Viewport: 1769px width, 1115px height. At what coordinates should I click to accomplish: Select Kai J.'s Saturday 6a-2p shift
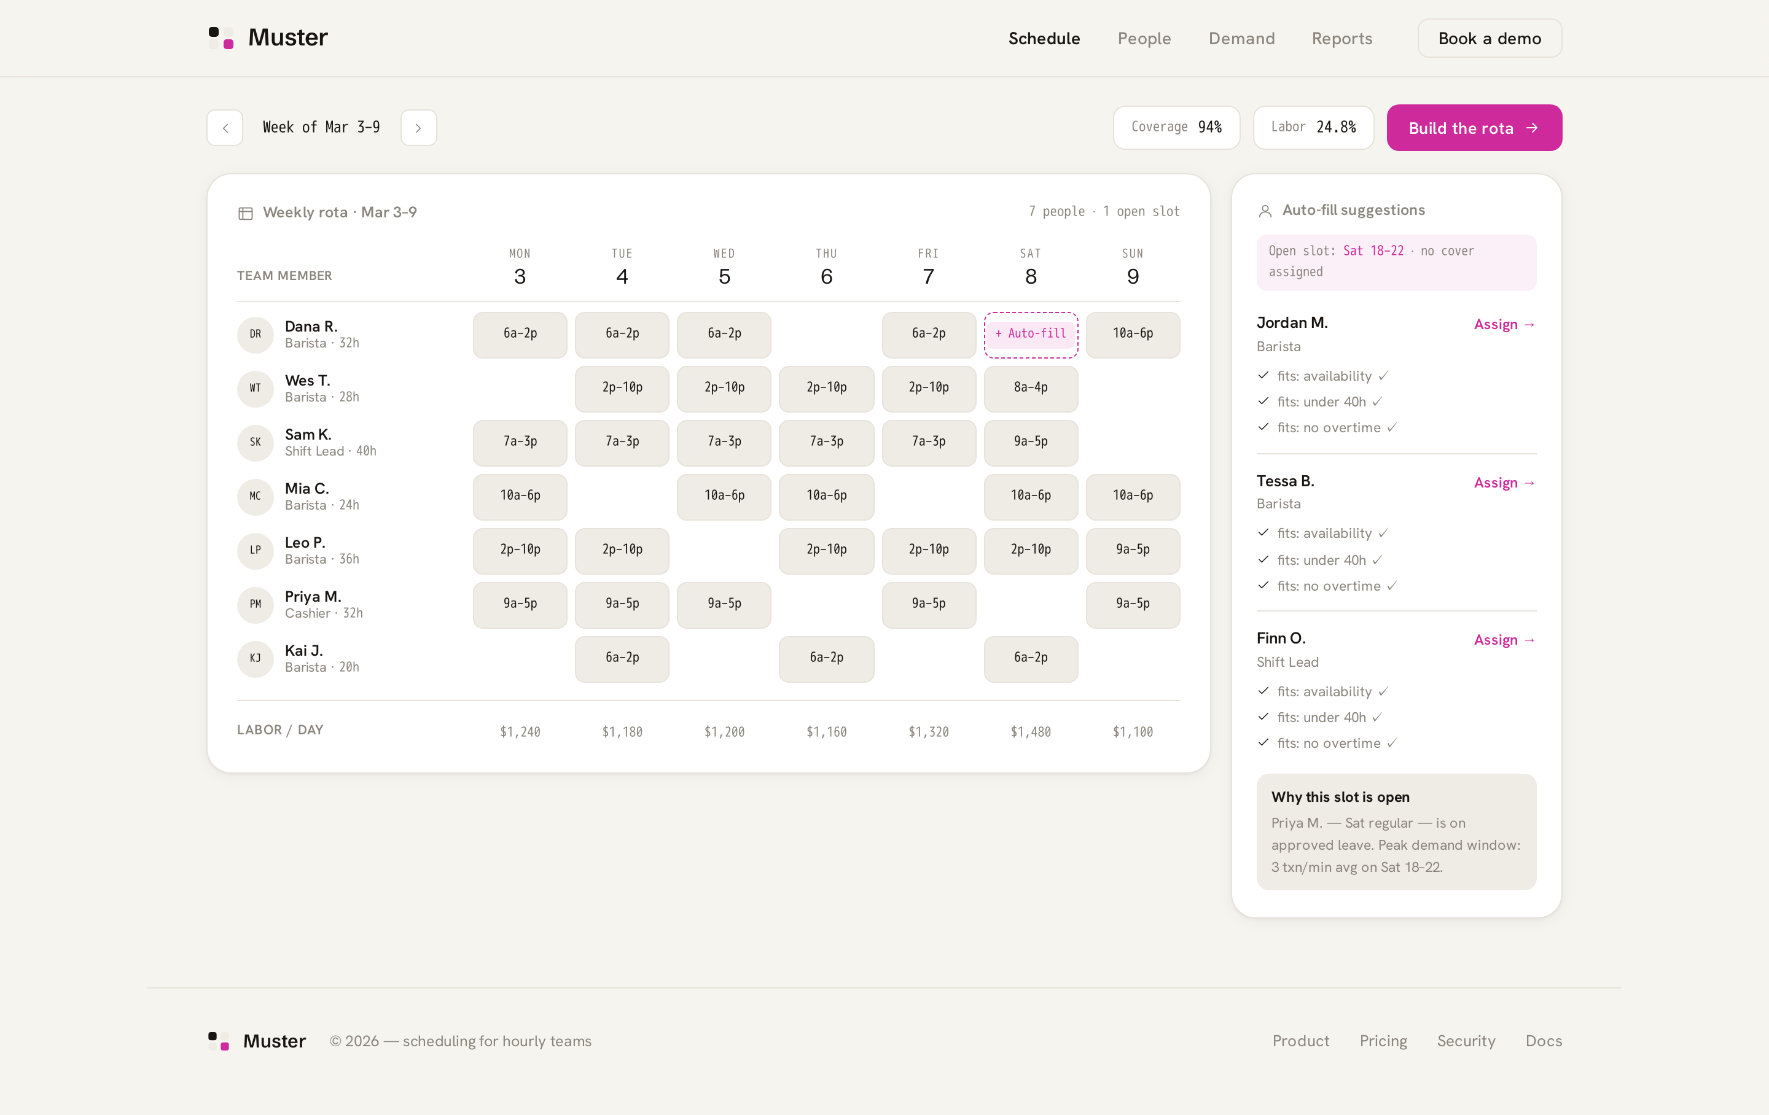(x=1031, y=658)
